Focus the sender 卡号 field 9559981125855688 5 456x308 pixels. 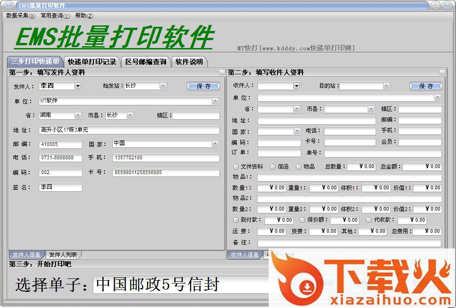166,172
